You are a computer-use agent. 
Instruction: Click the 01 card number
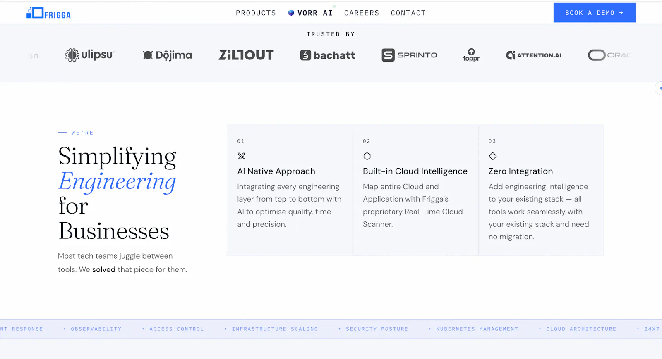(x=241, y=141)
